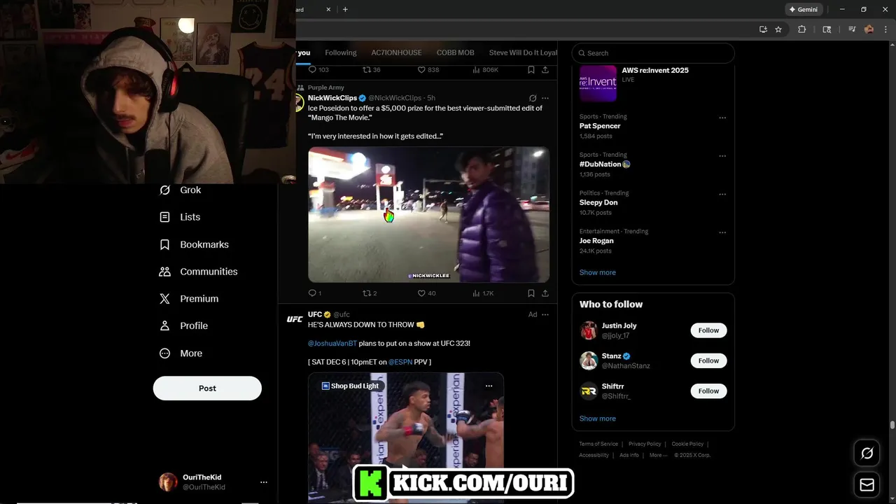Open more options for NickWickClips post

click(545, 98)
